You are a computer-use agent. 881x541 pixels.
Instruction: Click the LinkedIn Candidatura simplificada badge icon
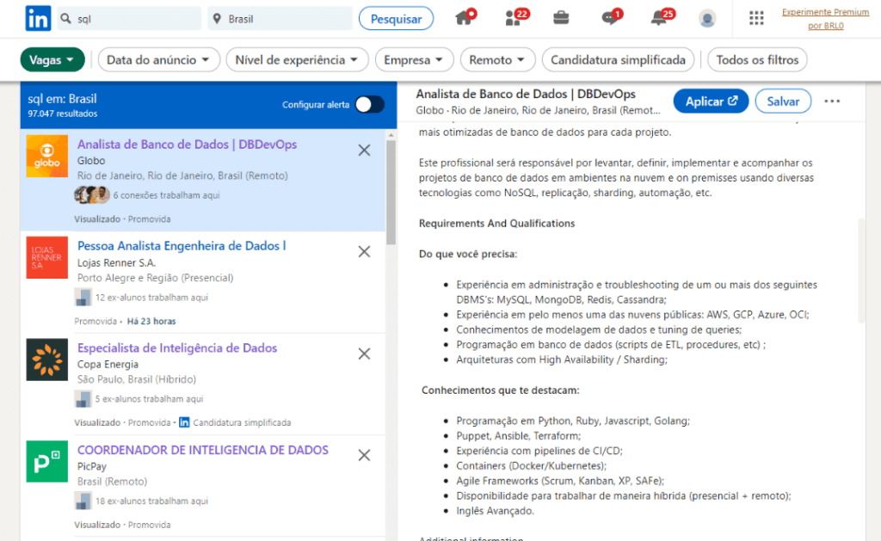(184, 422)
